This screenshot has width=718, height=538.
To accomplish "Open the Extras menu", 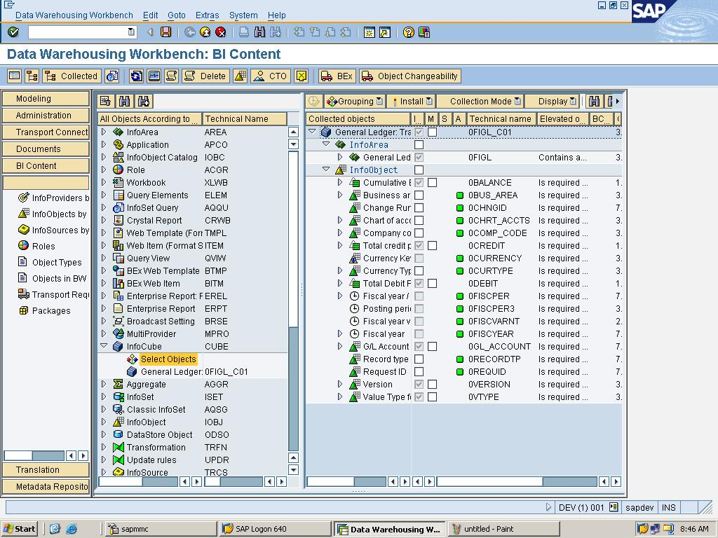I will click(207, 15).
